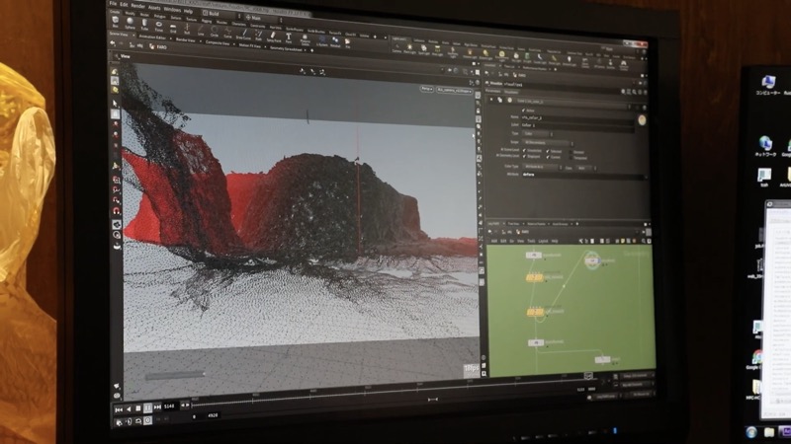Screen dimensions: 791x444
Task: Click the magnet snapping icon in viewport toolbar
Action: [x=117, y=210]
